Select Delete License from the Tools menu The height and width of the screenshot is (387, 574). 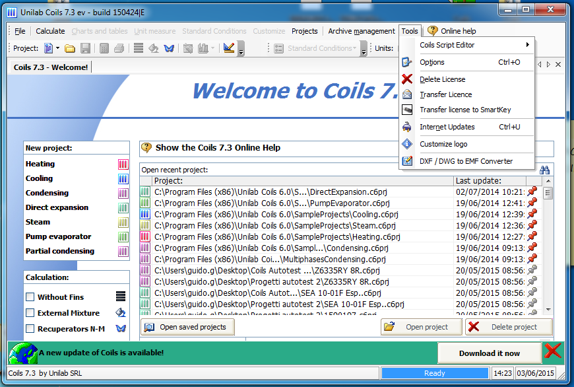pos(466,79)
